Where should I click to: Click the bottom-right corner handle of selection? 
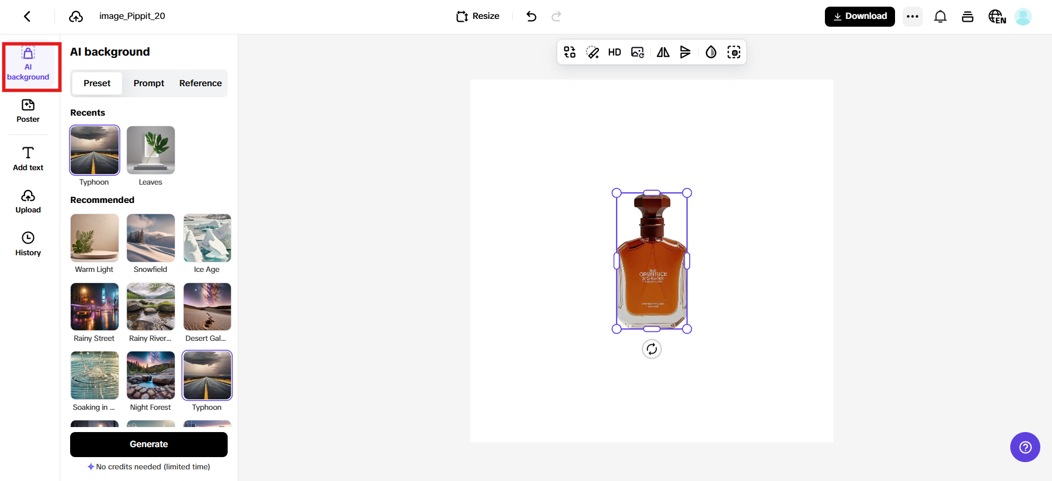coord(687,329)
